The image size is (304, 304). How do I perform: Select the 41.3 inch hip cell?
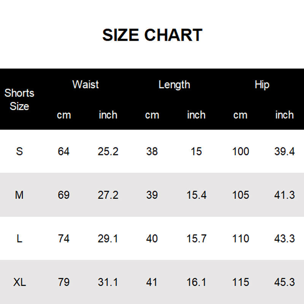[x=284, y=195]
